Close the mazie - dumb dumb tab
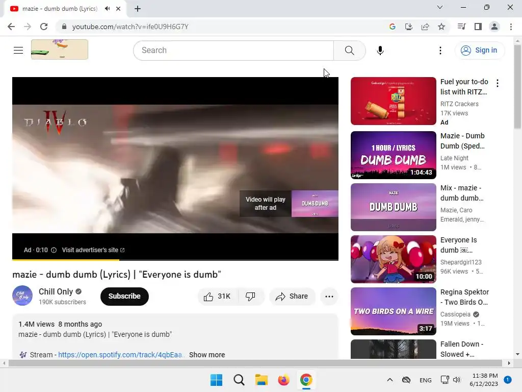This screenshot has width=522, height=392. [x=118, y=9]
